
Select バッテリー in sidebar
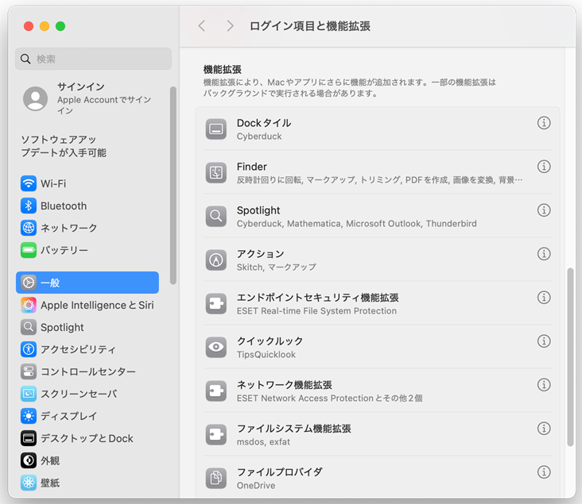click(64, 250)
